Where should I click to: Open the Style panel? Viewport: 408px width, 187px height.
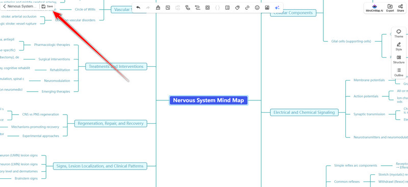tap(399, 46)
